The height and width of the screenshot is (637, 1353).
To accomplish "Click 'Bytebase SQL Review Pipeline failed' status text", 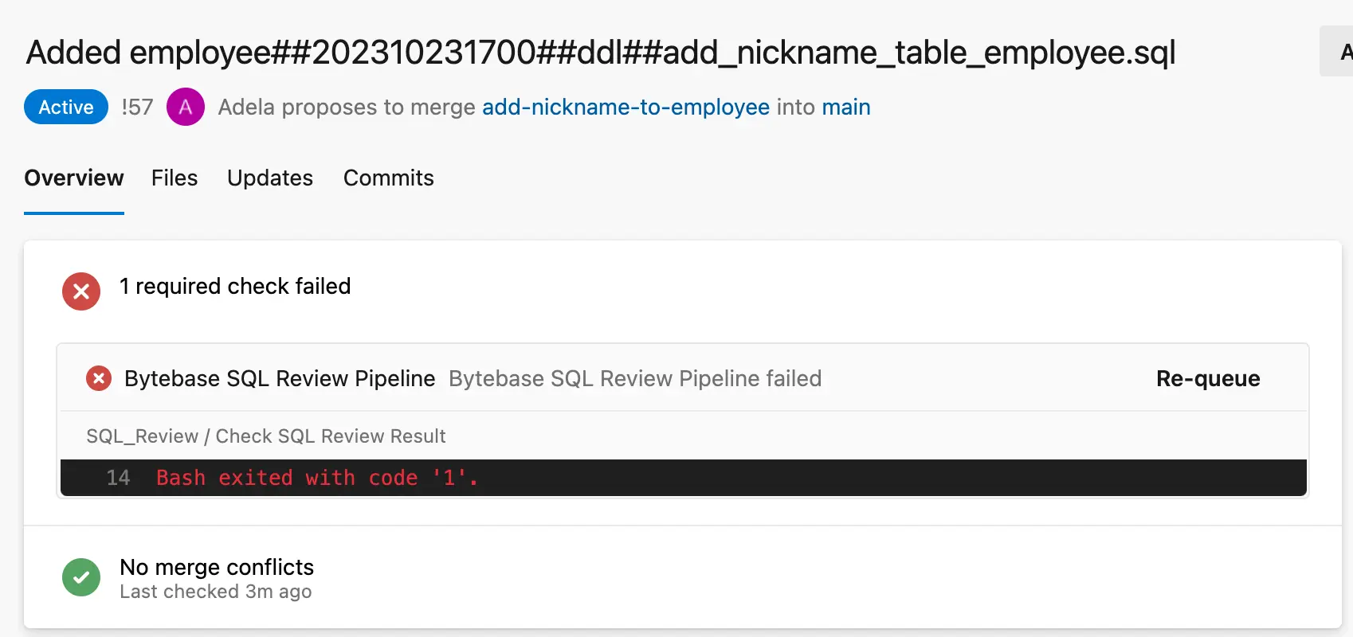I will tap(635, 378).
